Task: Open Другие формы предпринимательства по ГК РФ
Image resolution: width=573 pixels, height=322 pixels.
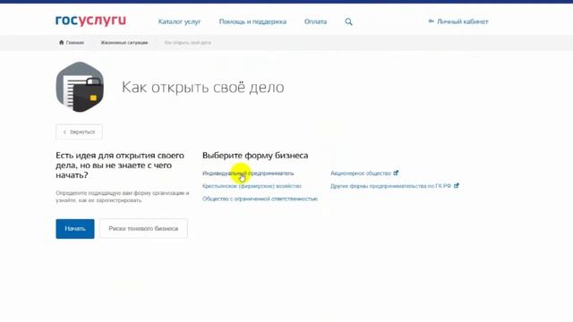Action: point(390,186)
